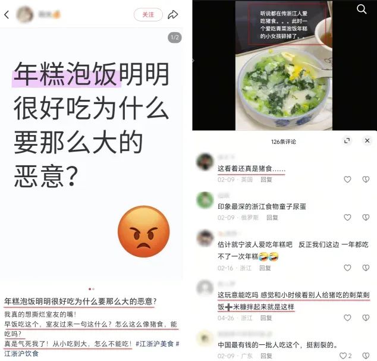This screenshot has width=377, height=361.
Task: Dislike the comment 这看着还真是猪食
Action: coord(366,180)
